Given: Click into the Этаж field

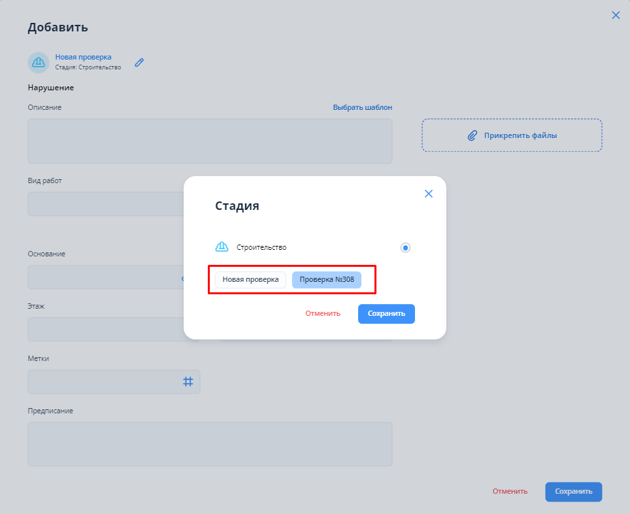Looking at the screenshot, I should (x=105, y=330).
